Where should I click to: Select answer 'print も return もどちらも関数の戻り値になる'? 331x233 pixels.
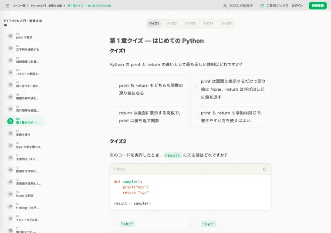(150, 89)
